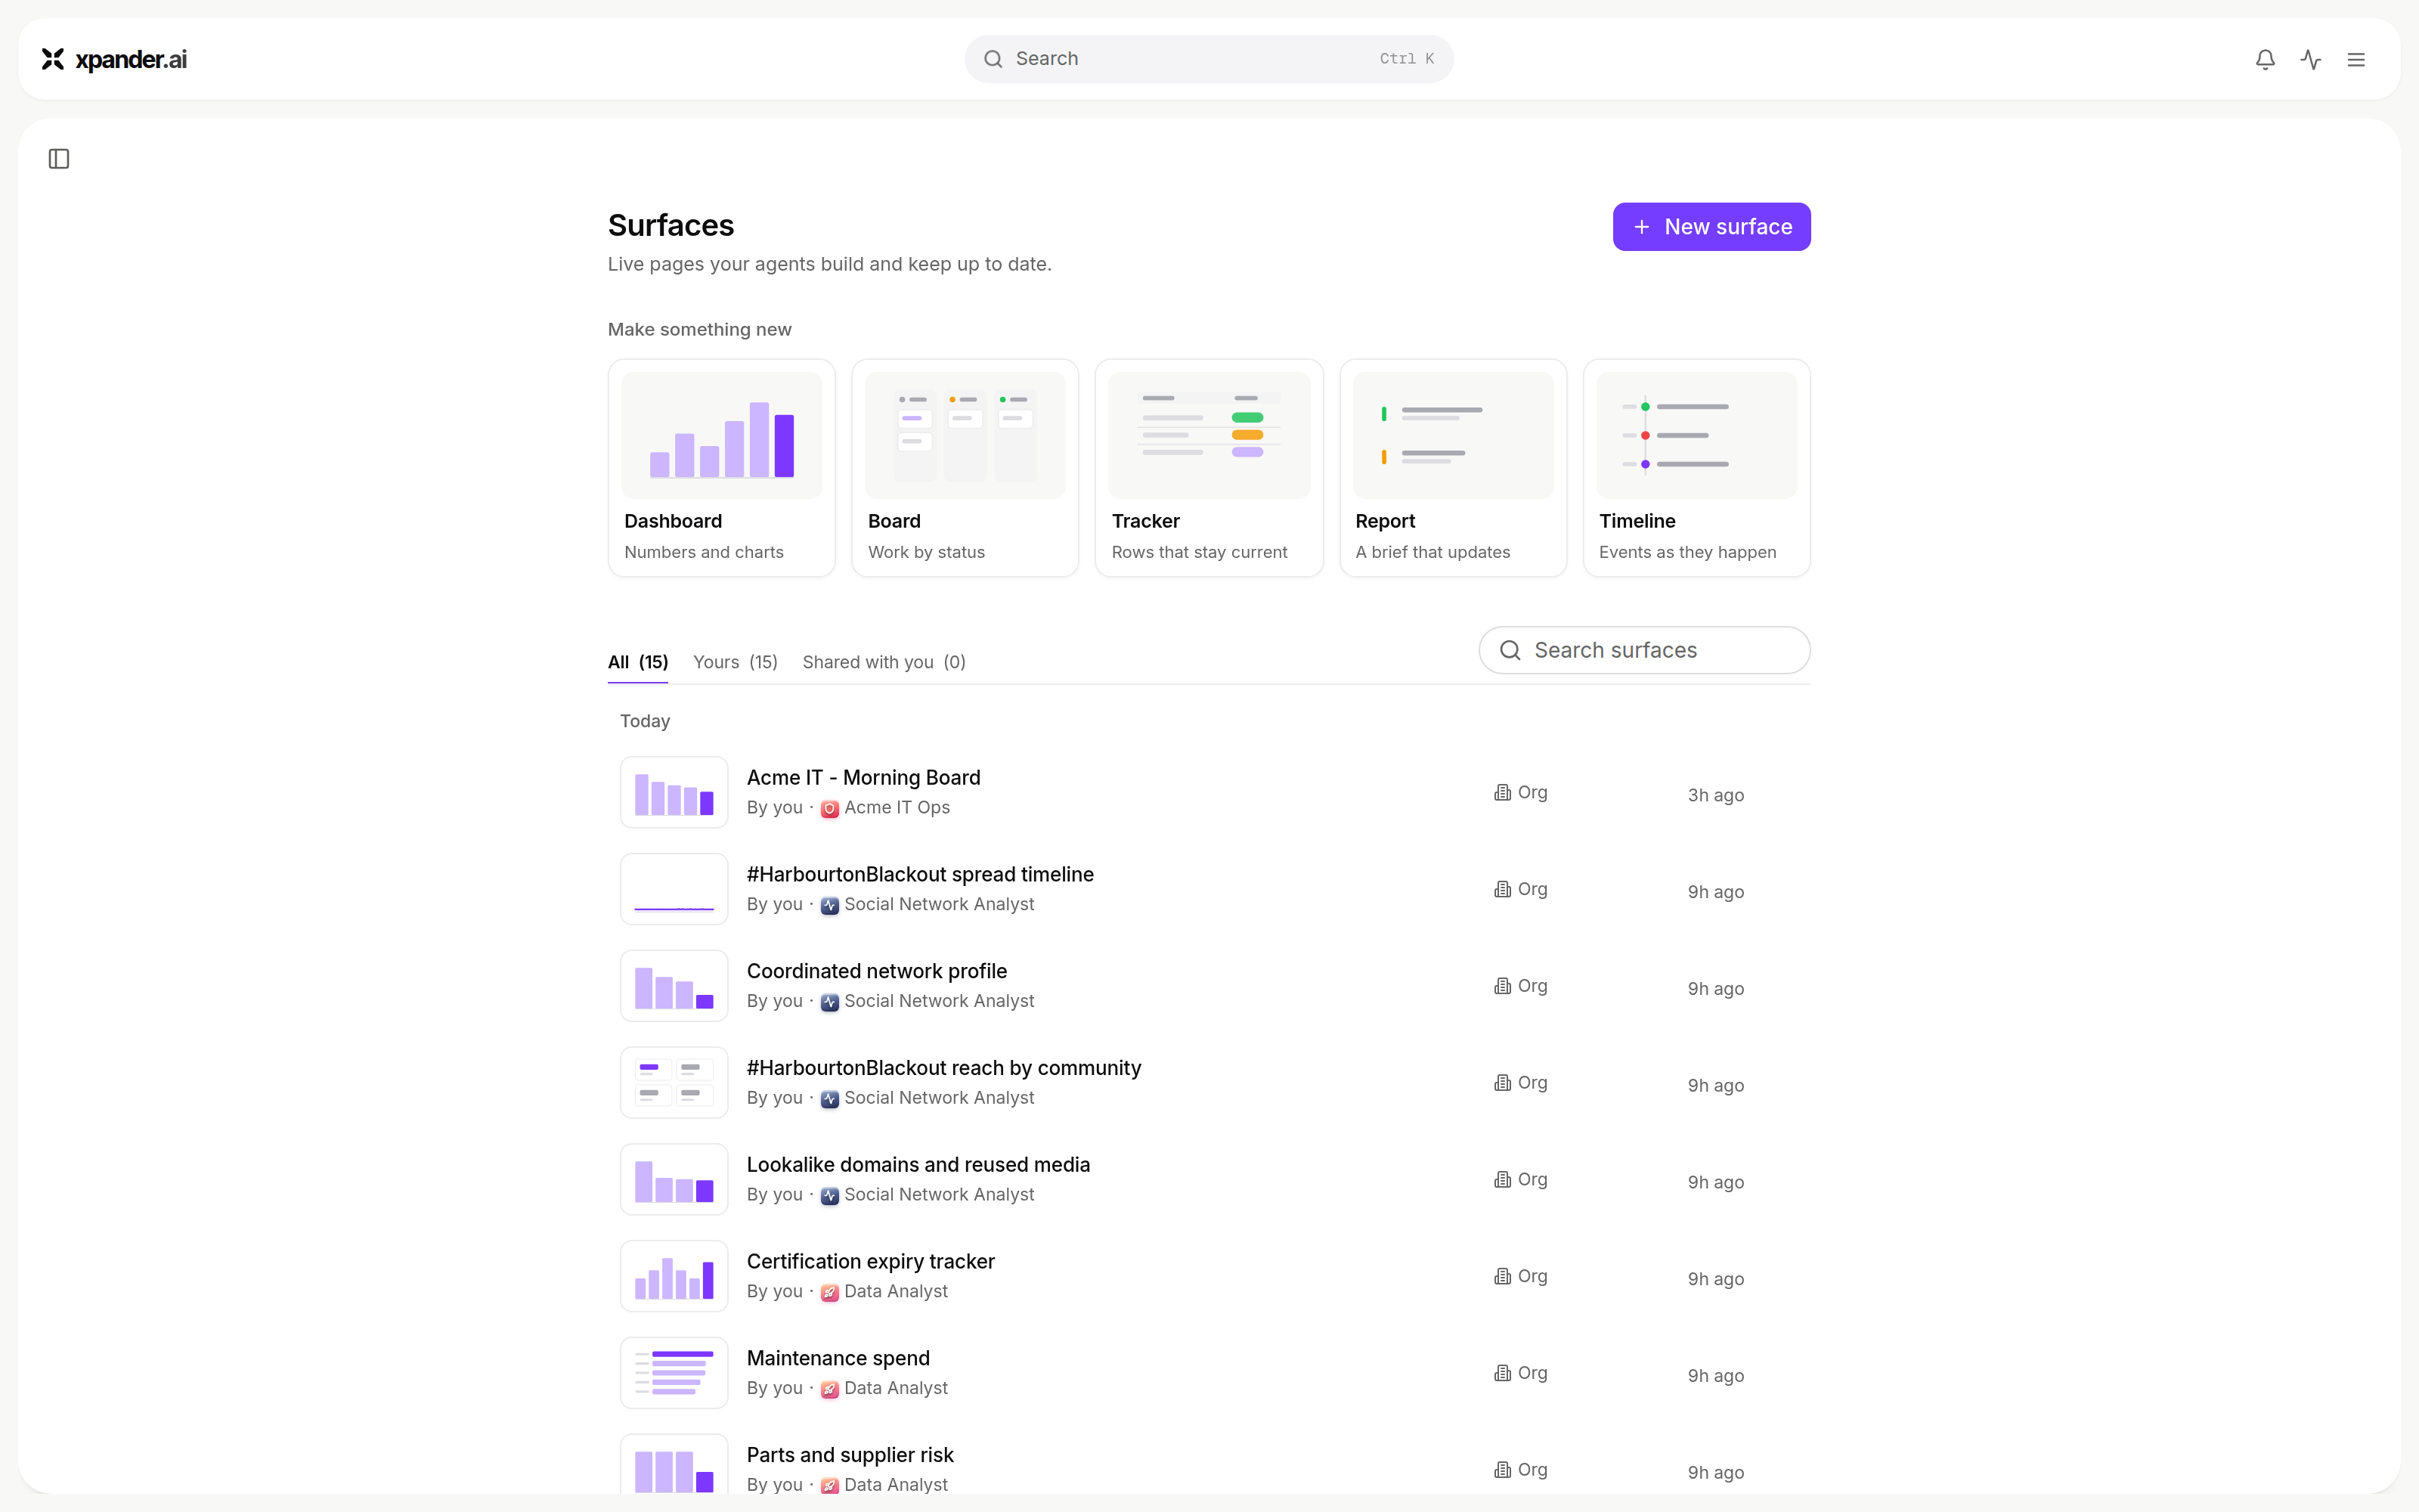The image size is (2419, 1512).
Task: Open Acme IT - Morning Board thumbnail
Action: [x=674, y=792]
